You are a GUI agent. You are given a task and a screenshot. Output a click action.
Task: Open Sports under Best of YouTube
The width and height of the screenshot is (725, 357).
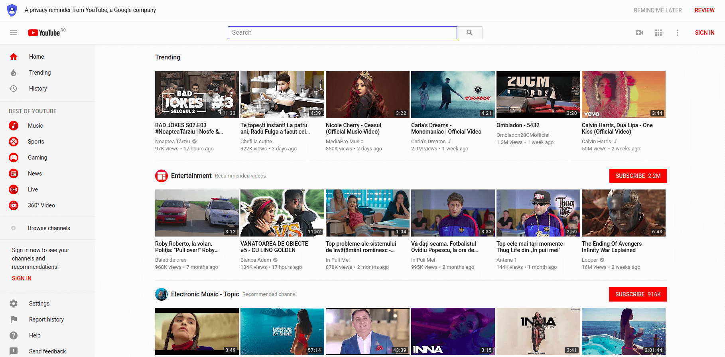pyautogui.click(x=47, y=142)
